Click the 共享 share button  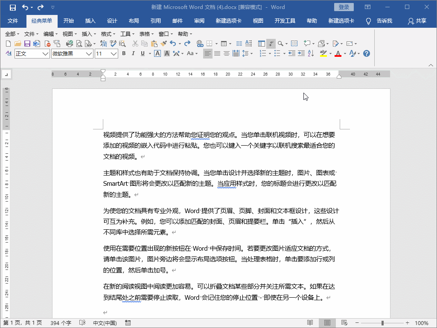pos(417,21)
